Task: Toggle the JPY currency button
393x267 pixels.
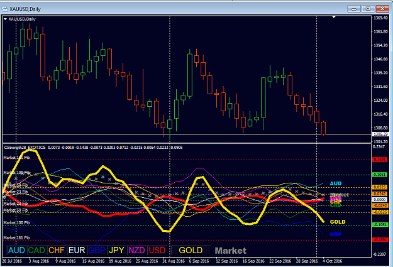Action: click(116, 250)
